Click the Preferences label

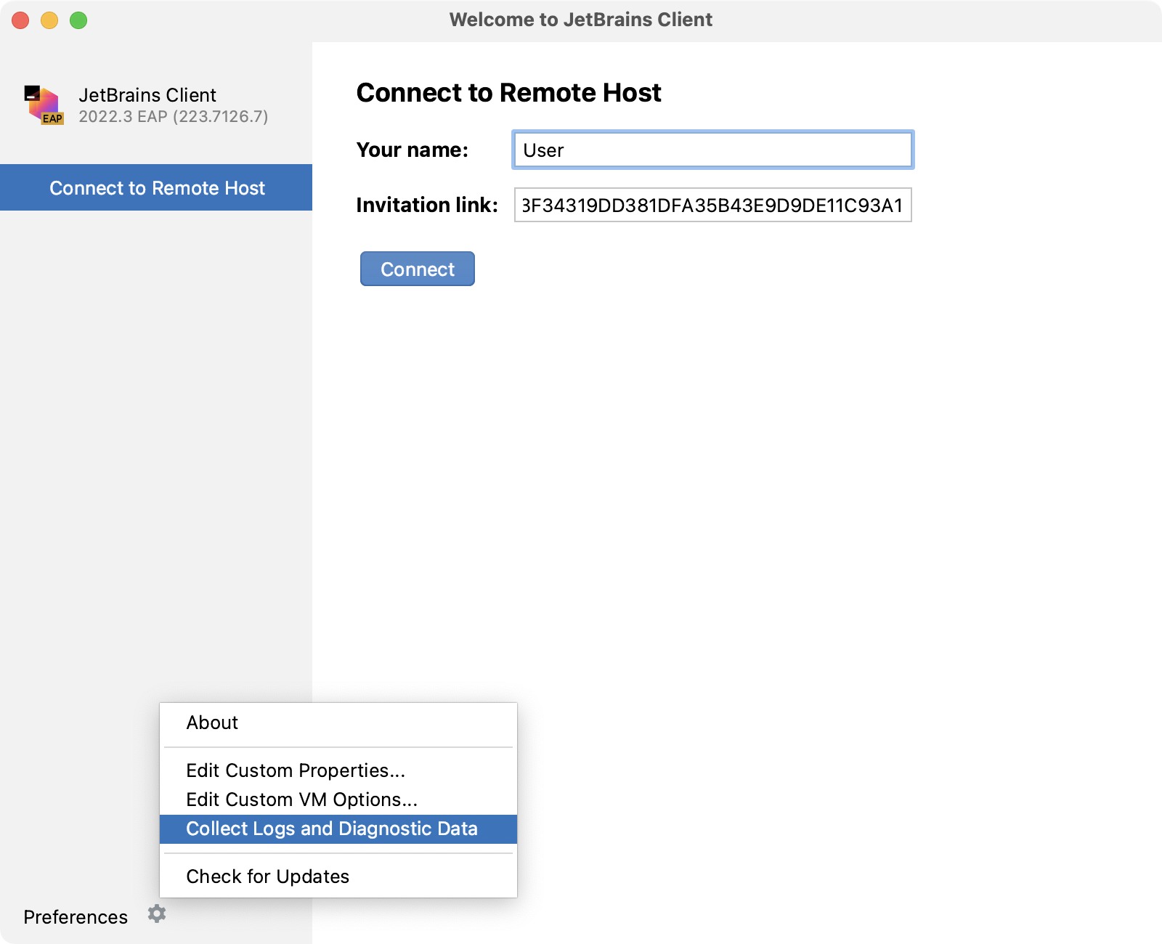coord(75,916)
